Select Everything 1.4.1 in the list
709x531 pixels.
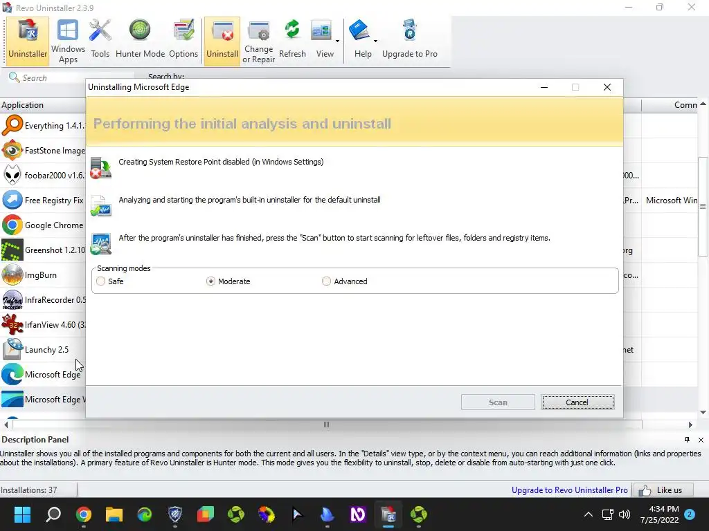click(43, 126)
